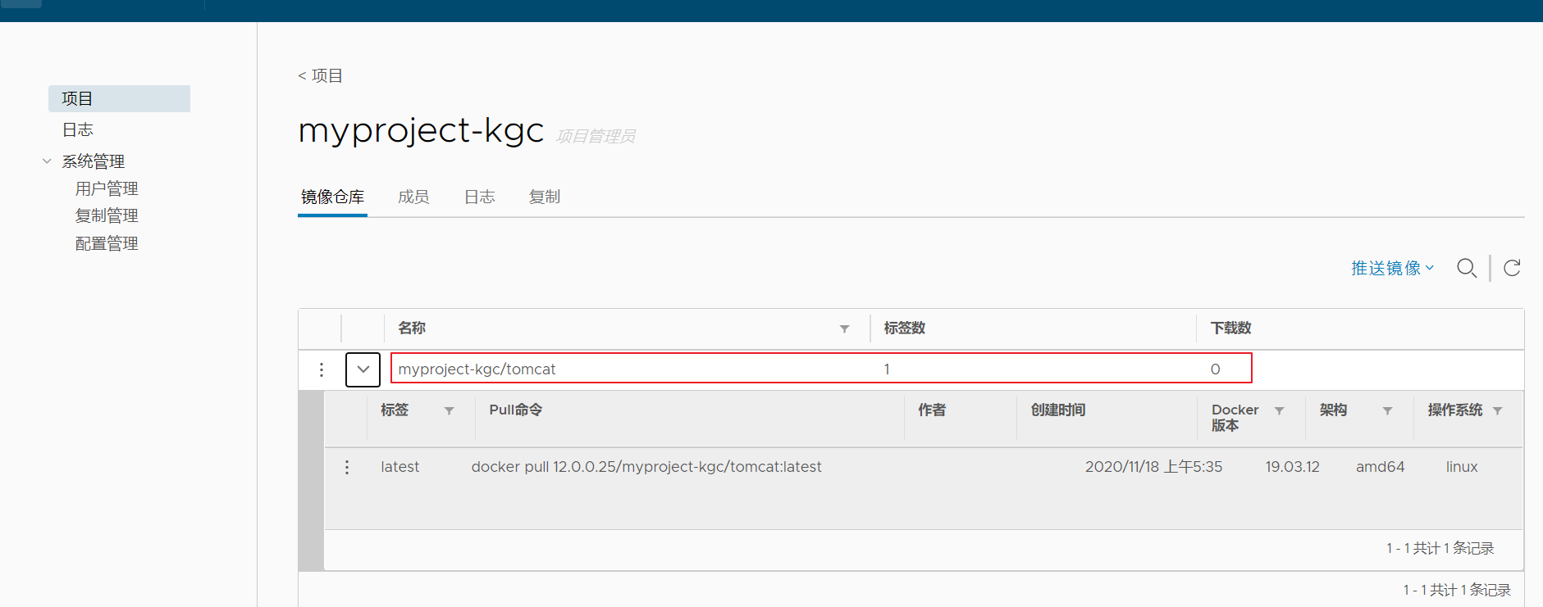Image resolution: width=1543 pixels, height=607 pixels.
Task: Open 用户管理 in the sidebar
Action: tap(107, 188)
